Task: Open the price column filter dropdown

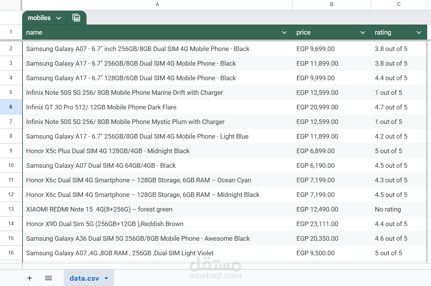Action: 363,32
